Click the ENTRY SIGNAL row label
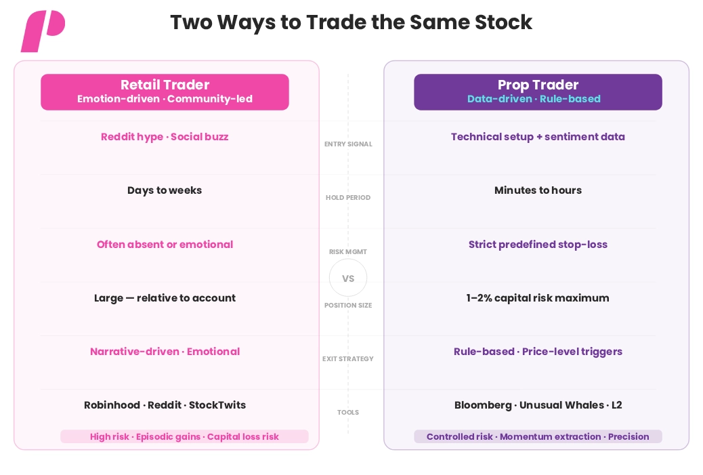703x475 pixels. [x=348, y=144]
